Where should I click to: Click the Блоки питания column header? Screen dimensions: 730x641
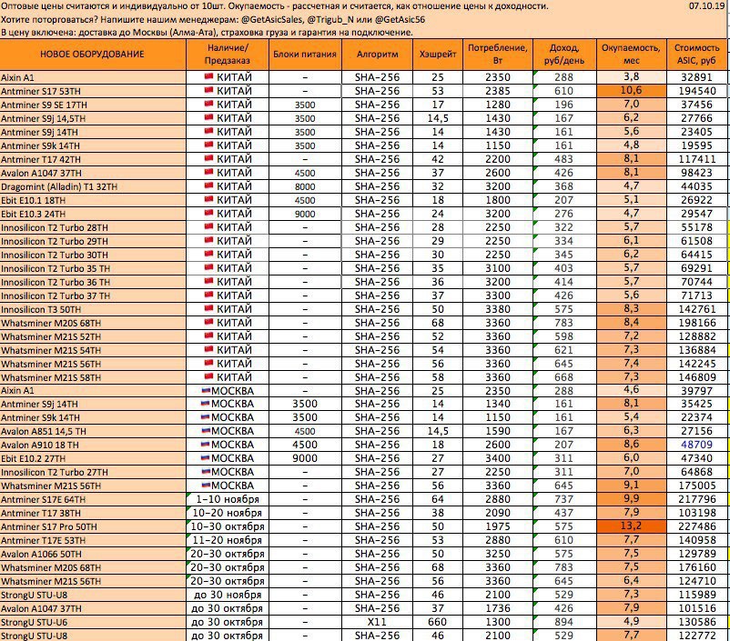[305, 54]
